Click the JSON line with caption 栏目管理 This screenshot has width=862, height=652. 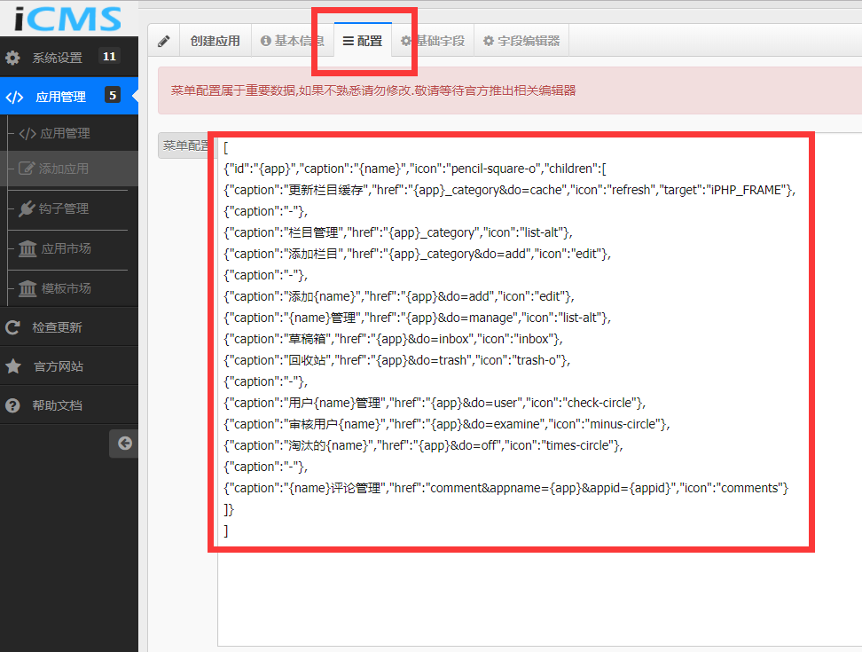(398, 233)
